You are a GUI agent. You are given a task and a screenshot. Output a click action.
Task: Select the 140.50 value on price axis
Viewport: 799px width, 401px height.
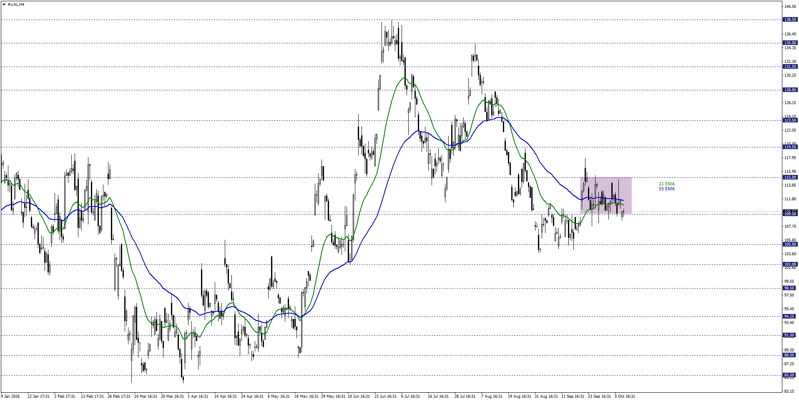pos(790,7)
